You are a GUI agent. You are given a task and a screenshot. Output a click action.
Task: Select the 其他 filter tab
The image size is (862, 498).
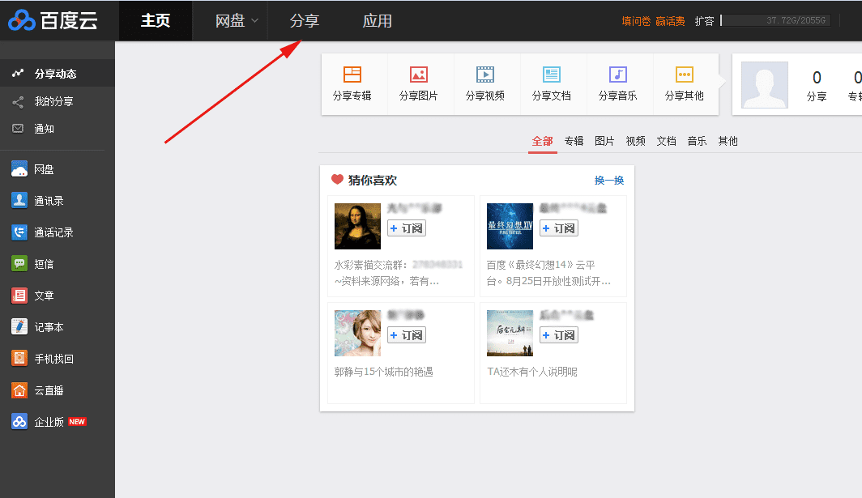728,141
